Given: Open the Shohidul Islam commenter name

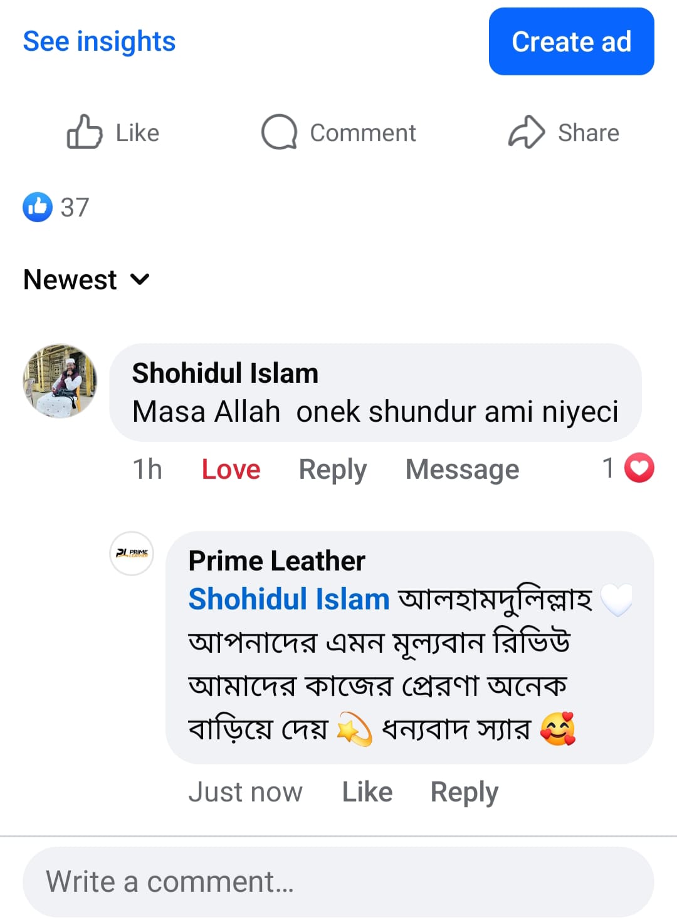Looking at the screenshot, I should click(225, 373).
